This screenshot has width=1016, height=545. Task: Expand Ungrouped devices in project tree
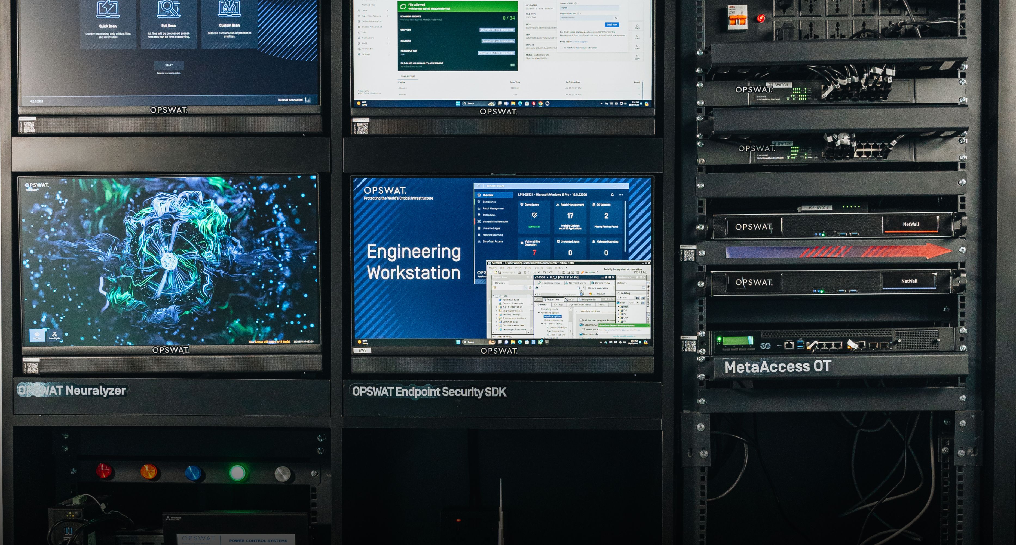pyautogui.click(x=497, y=311)
